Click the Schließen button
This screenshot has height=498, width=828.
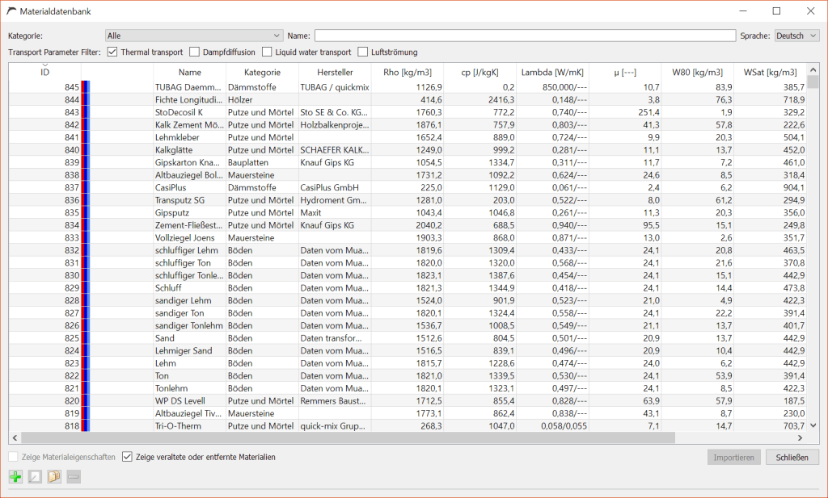[792, 458]
